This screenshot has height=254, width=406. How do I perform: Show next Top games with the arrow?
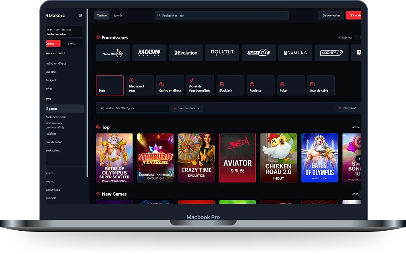point(359,159)
